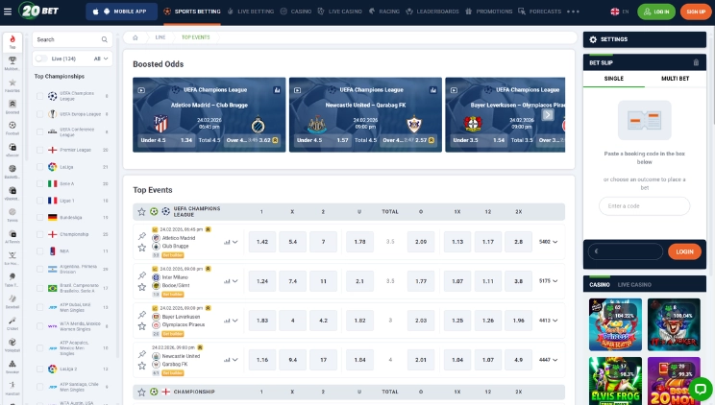This screenshot has height=405, width=715.
Task: Open Live Betting menu
Action: click(x=250, y=12)
